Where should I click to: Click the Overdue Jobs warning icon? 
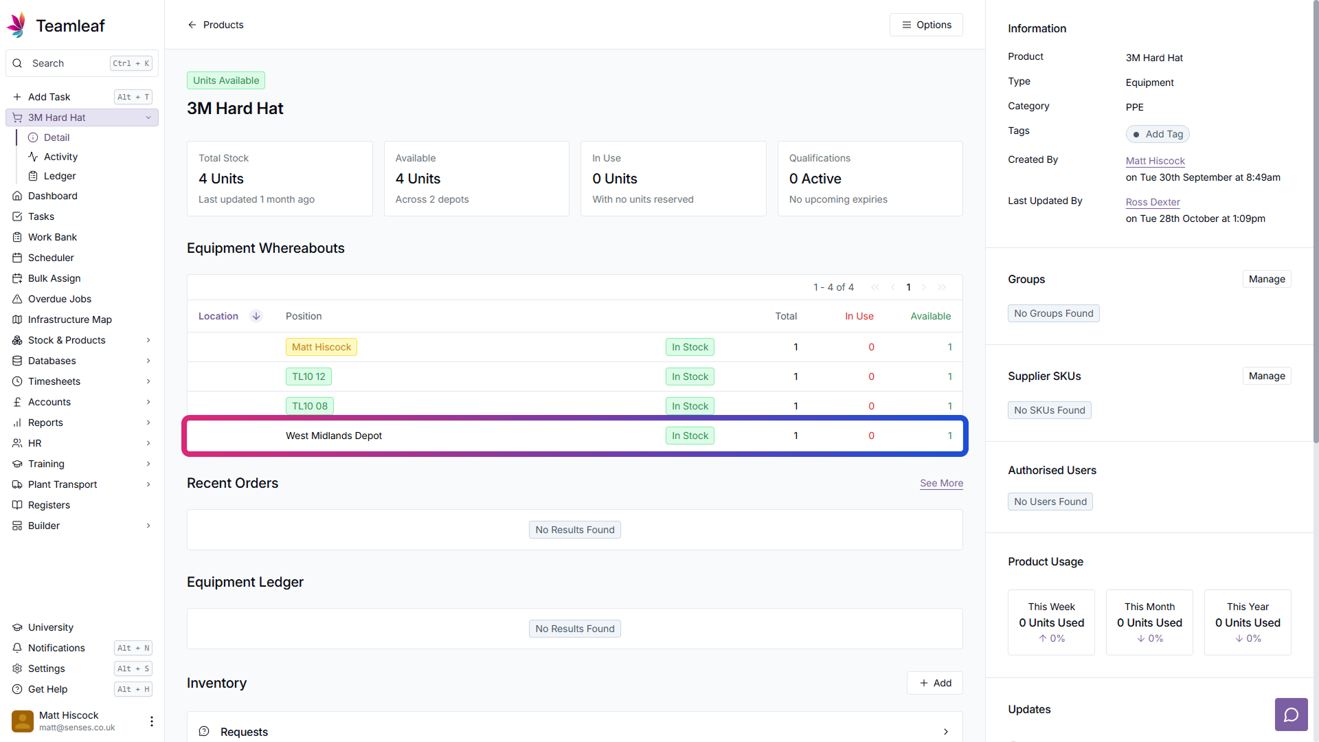[17, 299]
